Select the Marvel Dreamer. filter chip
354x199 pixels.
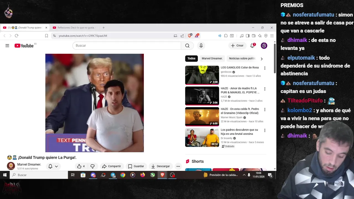point(212,58)
